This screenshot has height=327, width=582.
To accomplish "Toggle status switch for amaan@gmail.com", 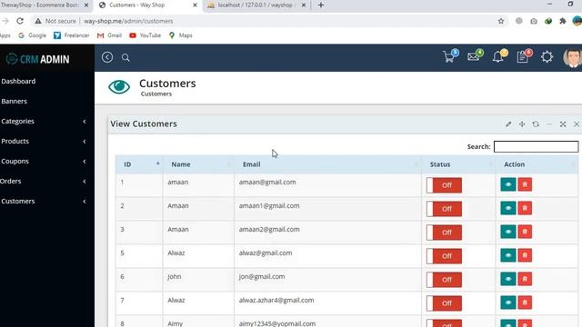I will [444, 185].
